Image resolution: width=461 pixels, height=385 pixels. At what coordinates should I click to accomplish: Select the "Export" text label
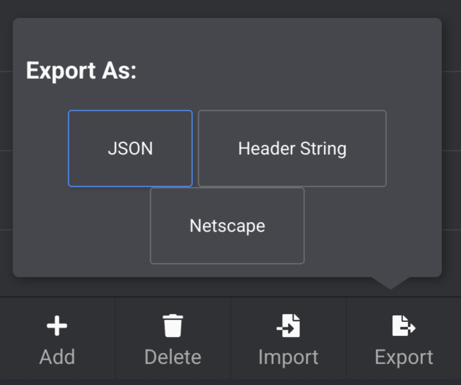pyautogui.click(x=404, y=357)
